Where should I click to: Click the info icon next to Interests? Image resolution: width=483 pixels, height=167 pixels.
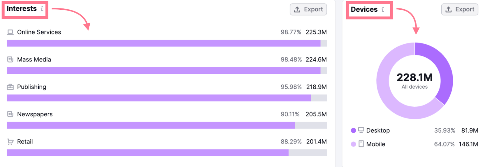pyautogui.click(x=42, y=9)
